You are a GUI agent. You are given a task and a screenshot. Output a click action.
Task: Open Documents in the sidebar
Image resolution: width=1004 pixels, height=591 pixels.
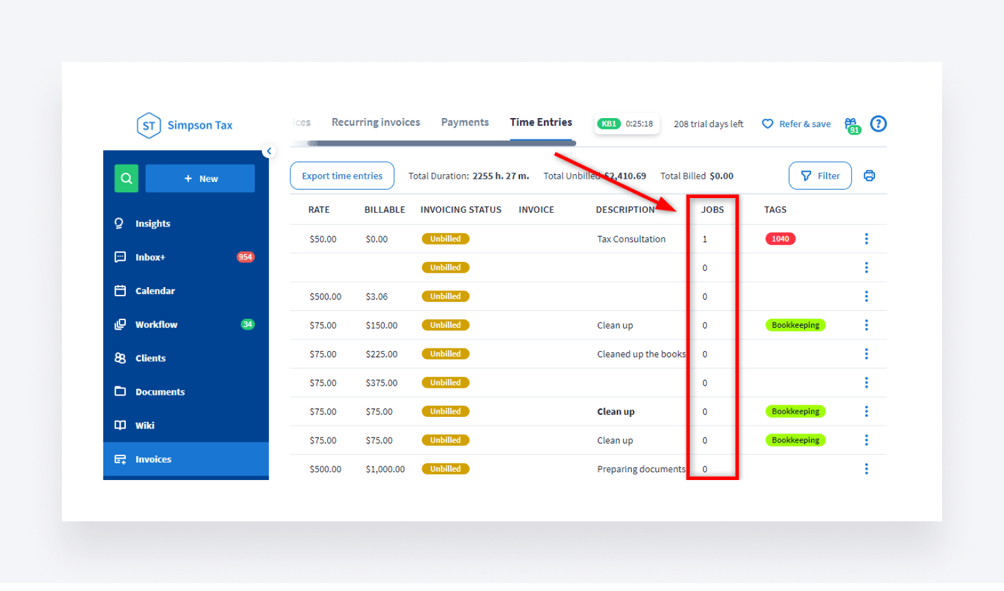pyautogui.click(x=159, y=392)
